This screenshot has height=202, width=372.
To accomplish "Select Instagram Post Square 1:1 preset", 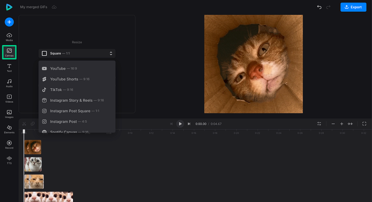I will [77, 111].
